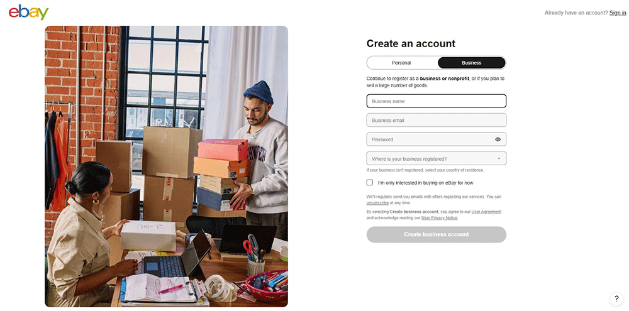Viewport: 629px width, 311px height.
Task: Focus the Business name field
Action: tap(436, 101)
